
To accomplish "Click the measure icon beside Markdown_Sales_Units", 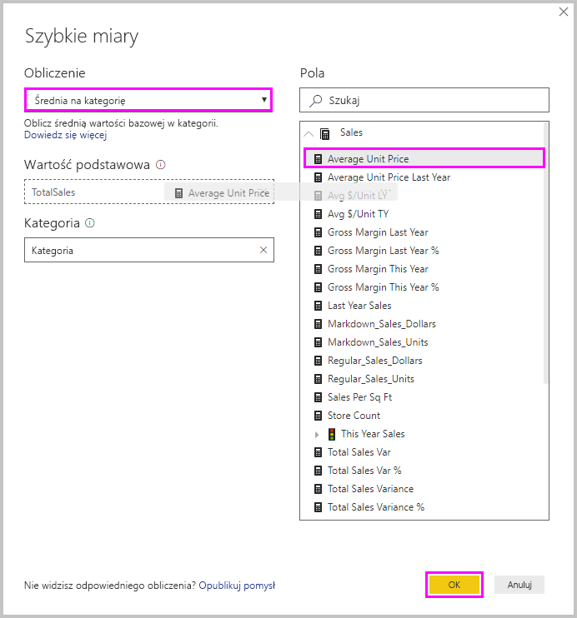I will click(318, 342).
